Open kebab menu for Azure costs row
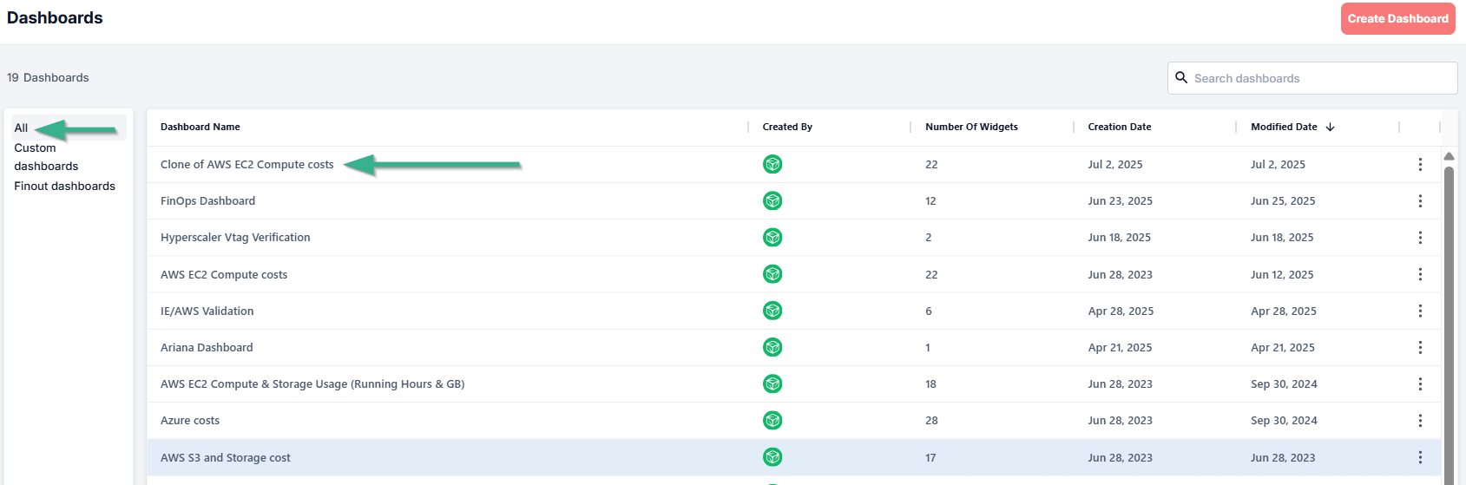 pyautogui.click(x=1420, y=421)
